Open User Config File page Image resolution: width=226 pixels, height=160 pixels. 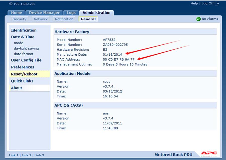pyautogui.click(x=26, y=60)
